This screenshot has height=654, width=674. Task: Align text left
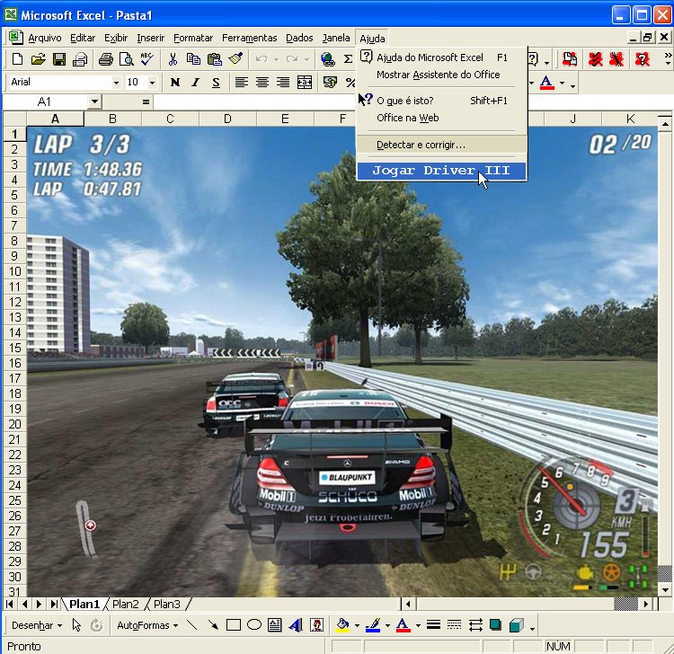coord(242,82)
